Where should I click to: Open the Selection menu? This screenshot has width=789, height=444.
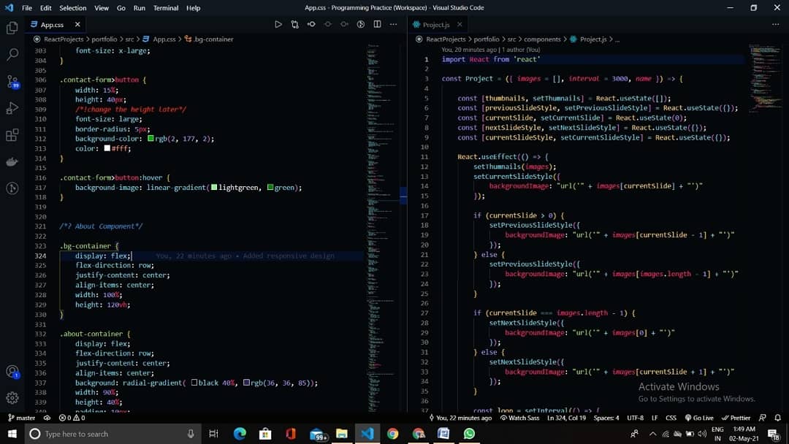[x=73, y=8]
